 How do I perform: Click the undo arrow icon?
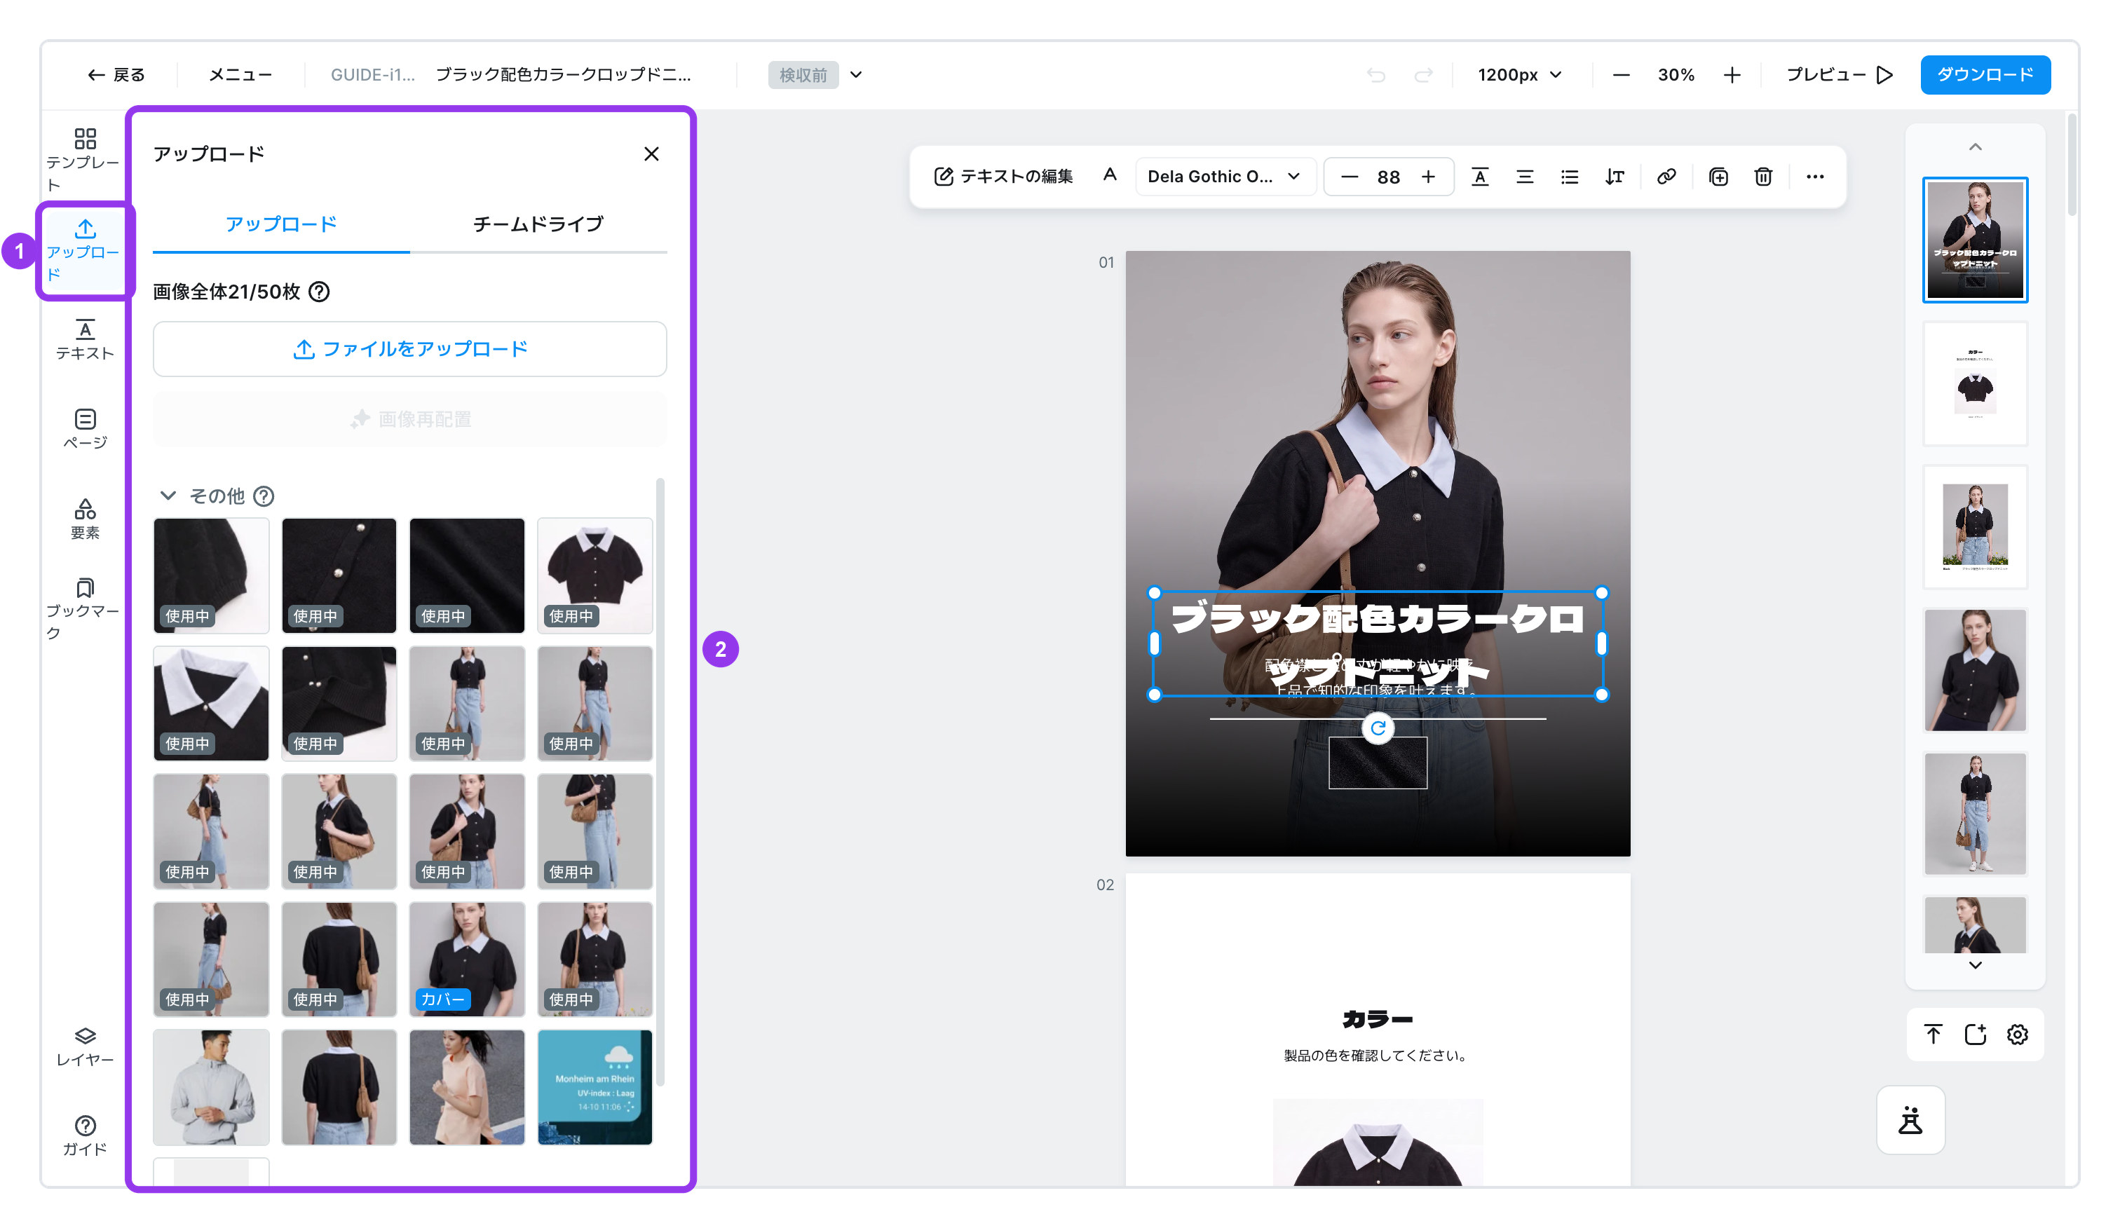(1375, 76)
